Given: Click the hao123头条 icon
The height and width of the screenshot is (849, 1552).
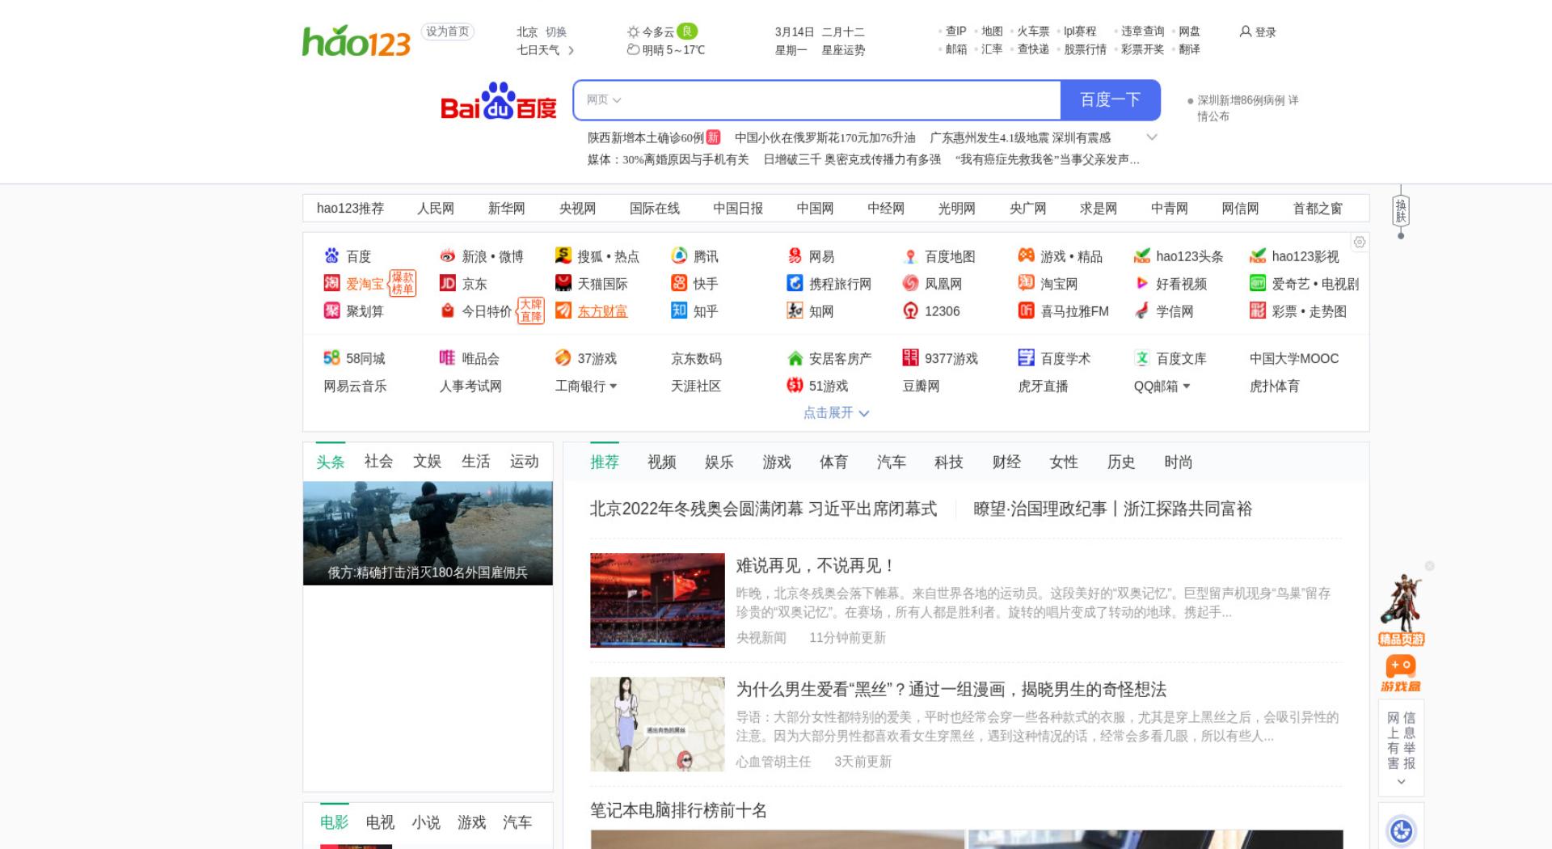Looking at the screenshot, I should coord(1141,256).
